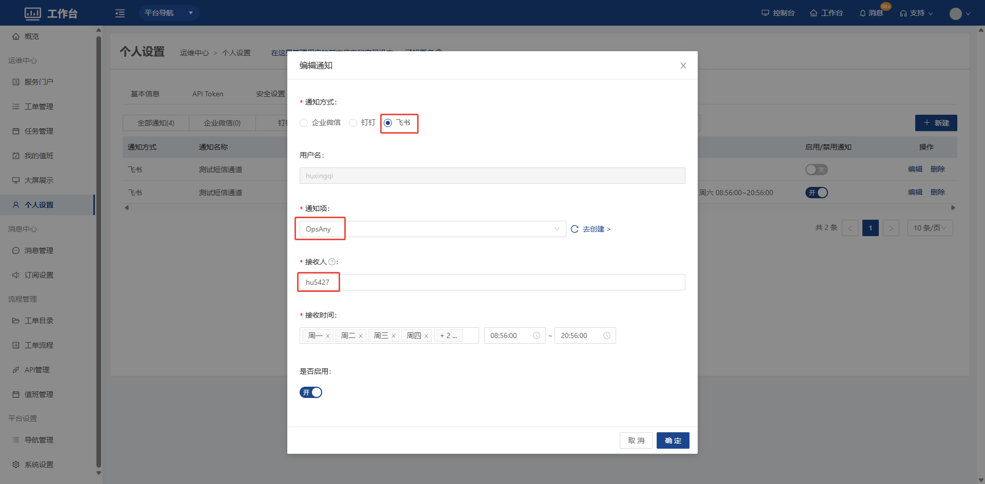Open 工单管理 in the sidebar
The image size is (985, 484).
click(x=39, y=107)
